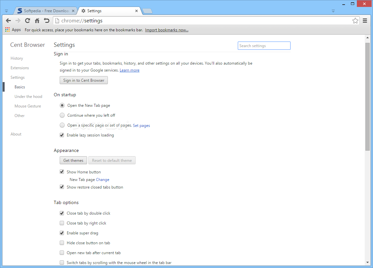The image size is (373, 268).
Task: Open the tab list dropdown at top left
Action: 6,11
